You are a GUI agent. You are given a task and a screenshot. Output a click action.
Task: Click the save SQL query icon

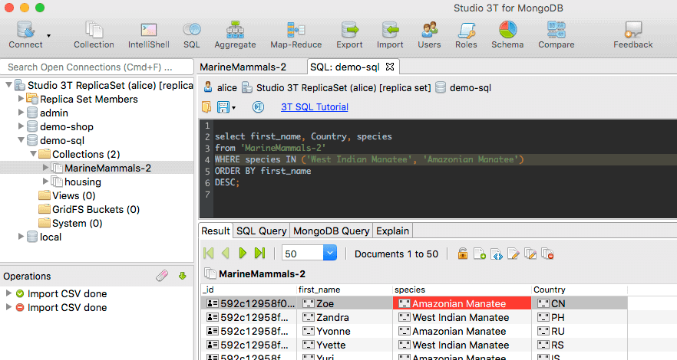click(223, 106)
